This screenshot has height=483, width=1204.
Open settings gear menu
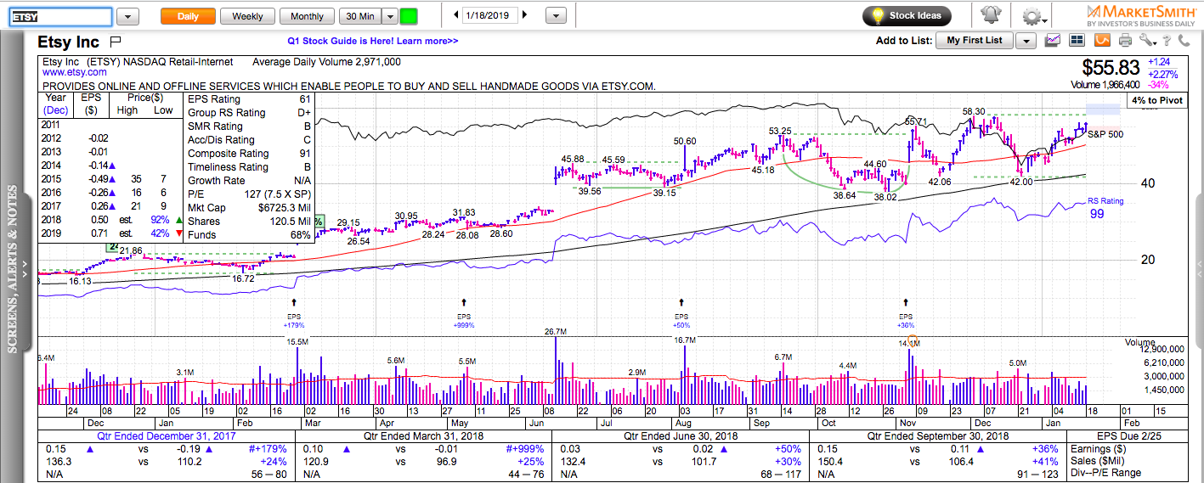[1032, 16]
